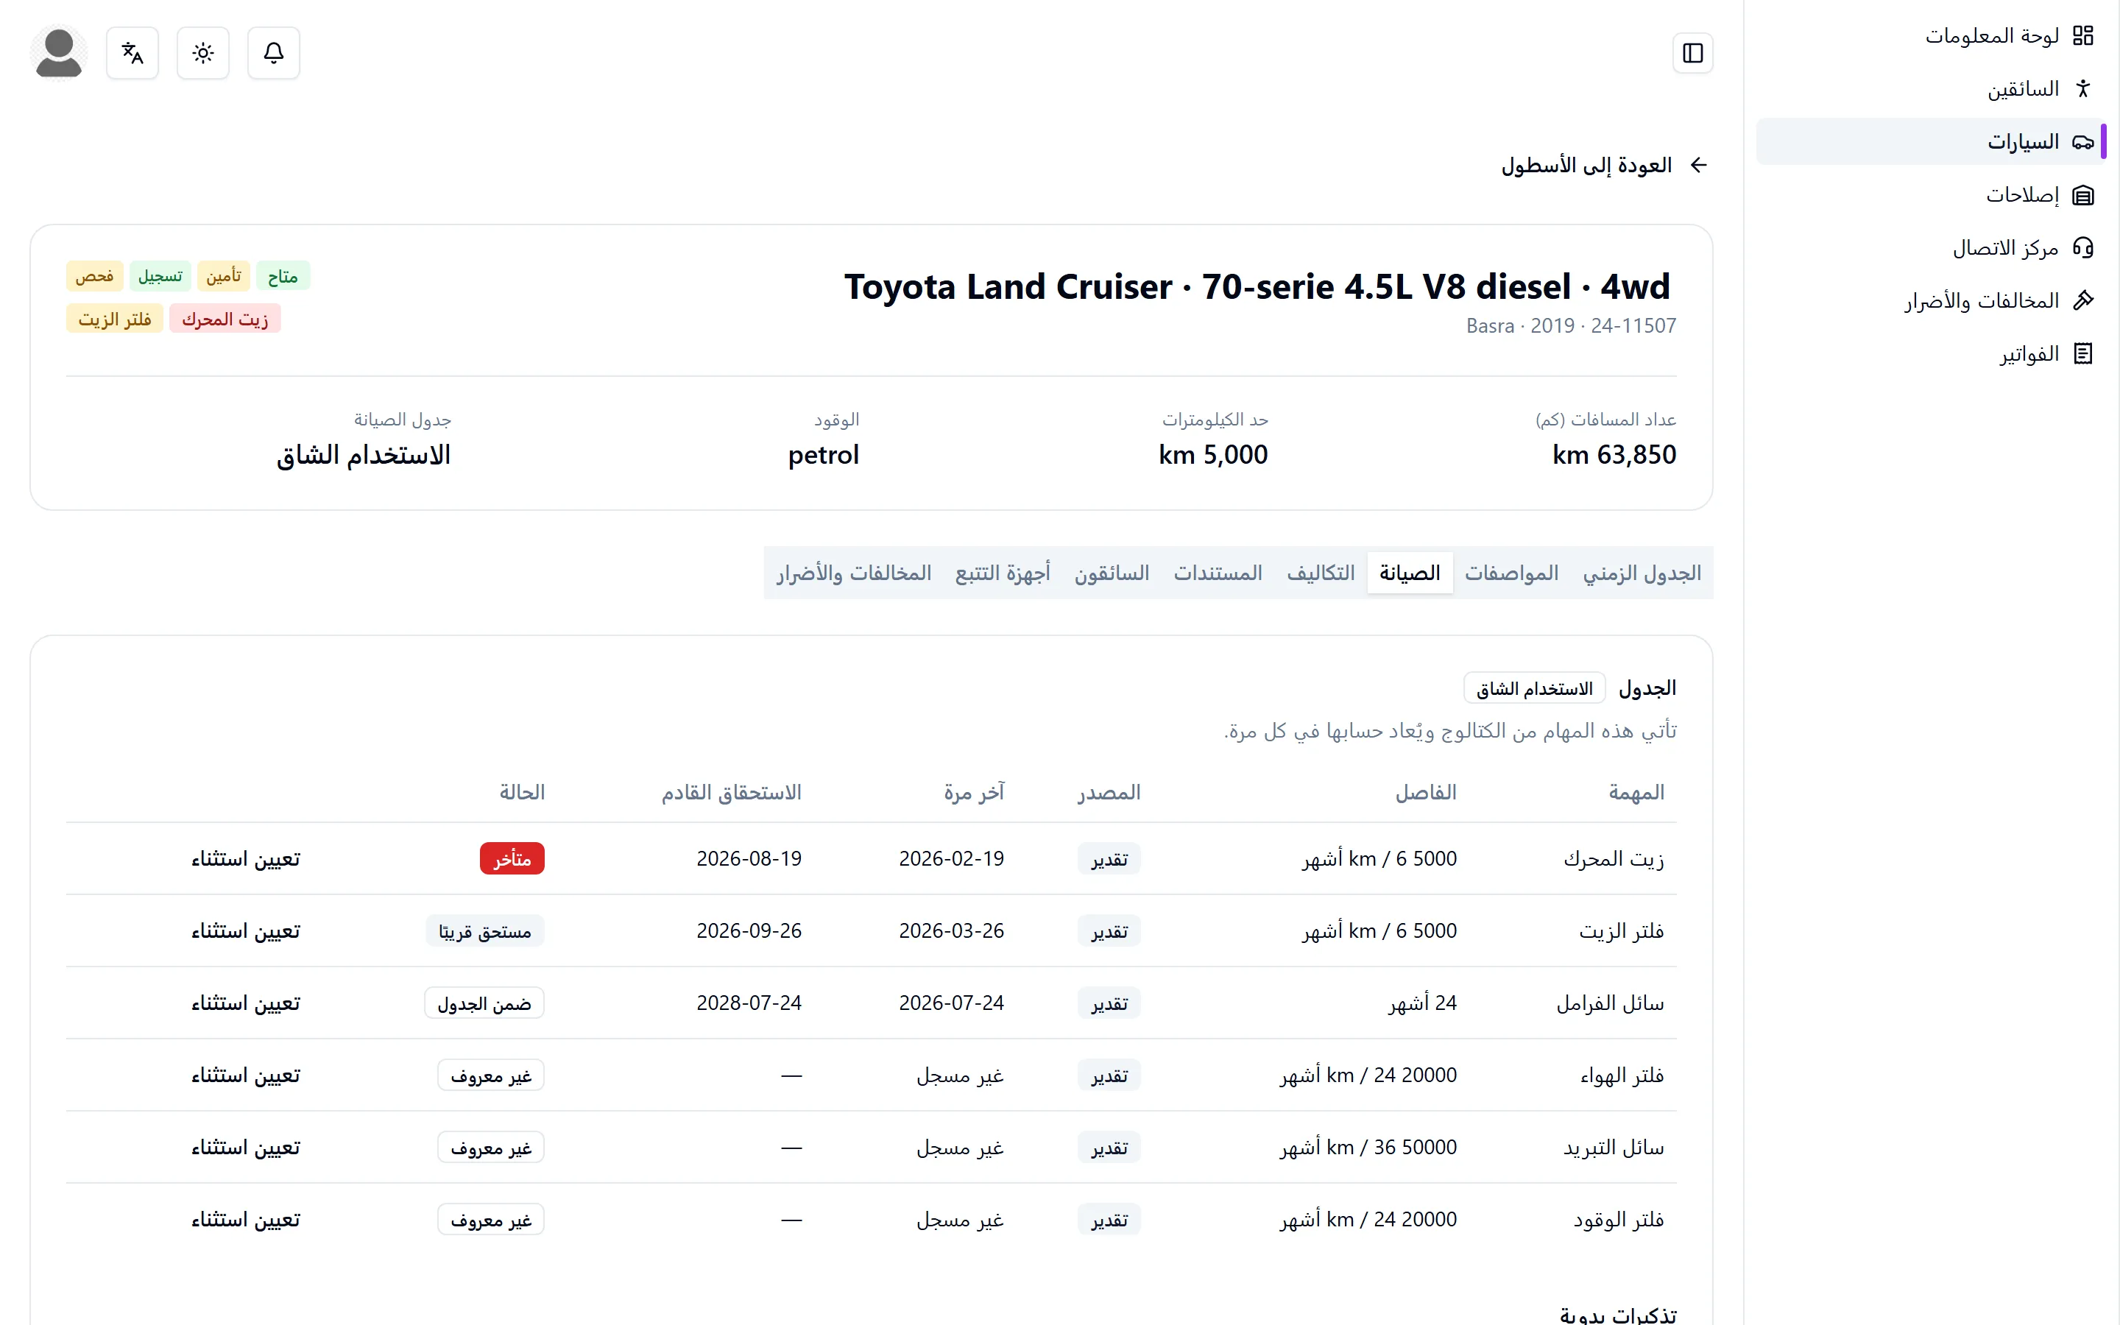The image size is (2120, 1325).
Task: Click the km 5,000 limit value
Action: click(x=1212, y=455)
